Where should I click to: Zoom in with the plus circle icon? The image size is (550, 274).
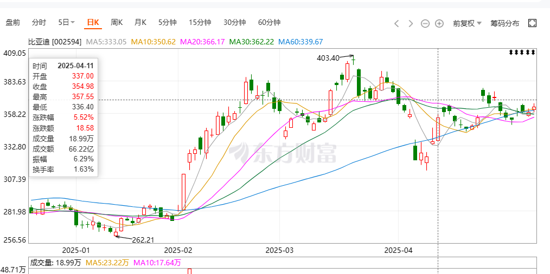[439, 23]
